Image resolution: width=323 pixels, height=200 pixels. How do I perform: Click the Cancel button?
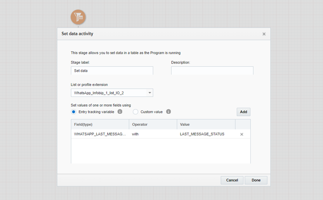point(232,180)
